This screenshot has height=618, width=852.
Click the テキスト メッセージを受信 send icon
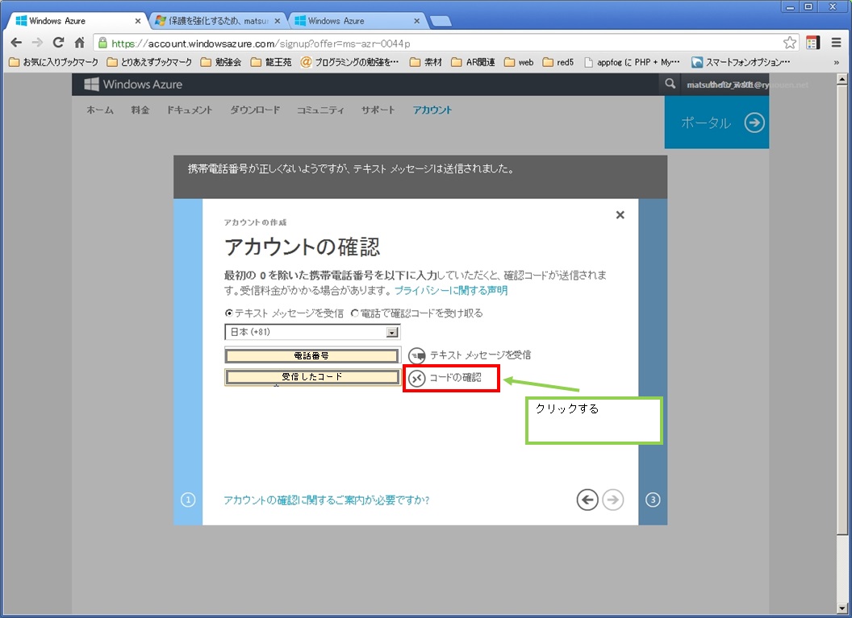coord(417,355)
